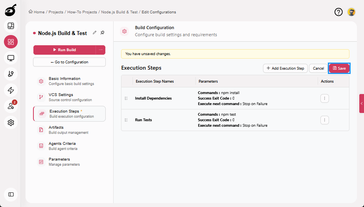Open Artifacts section
This screenshot has width=364, height=207.
tap(70, 130)
